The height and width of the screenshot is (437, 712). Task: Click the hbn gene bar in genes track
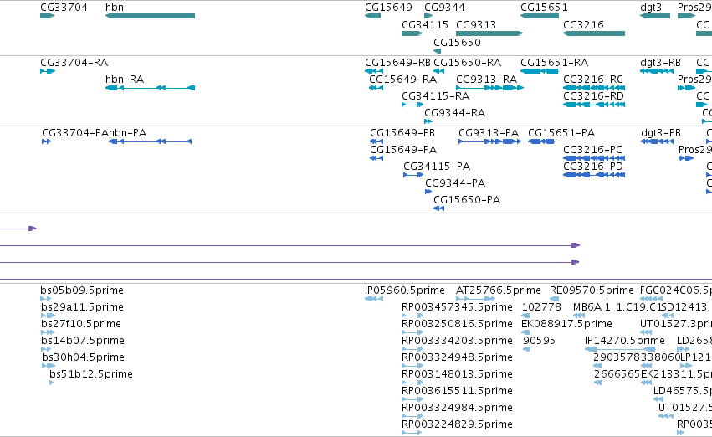click(x=150, y=16)
